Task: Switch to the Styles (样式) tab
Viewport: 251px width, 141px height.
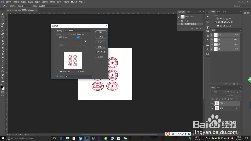Action: (x=219, y=12)
